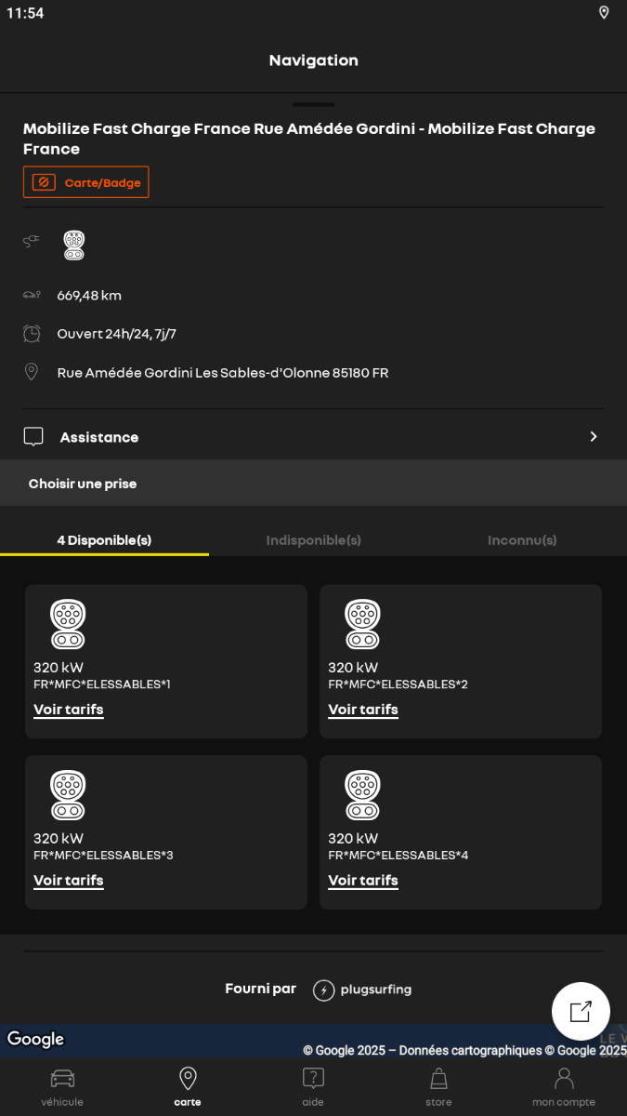Tap the 320 kW label of ELESSABLES*4

pos(353,838)
